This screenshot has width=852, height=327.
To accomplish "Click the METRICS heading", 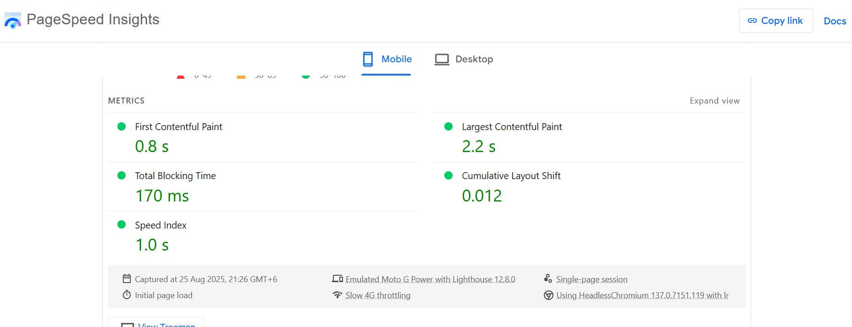I will 126,101.
